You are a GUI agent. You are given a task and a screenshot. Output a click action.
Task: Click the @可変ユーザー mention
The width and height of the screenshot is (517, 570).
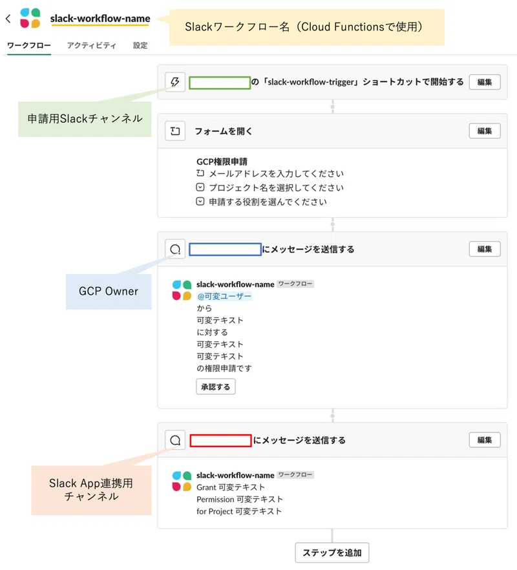pyautogui.click(x=224, y=296)
